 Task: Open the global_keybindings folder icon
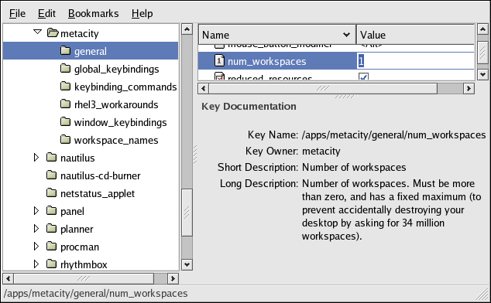[65, 68]
